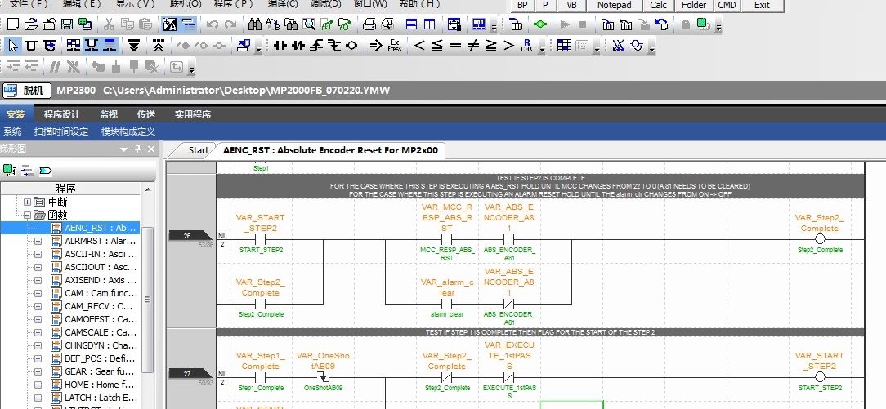Switch to the Start tab
Image resolution: width=886 pixels, height=409 pixels.
[198, 150]
